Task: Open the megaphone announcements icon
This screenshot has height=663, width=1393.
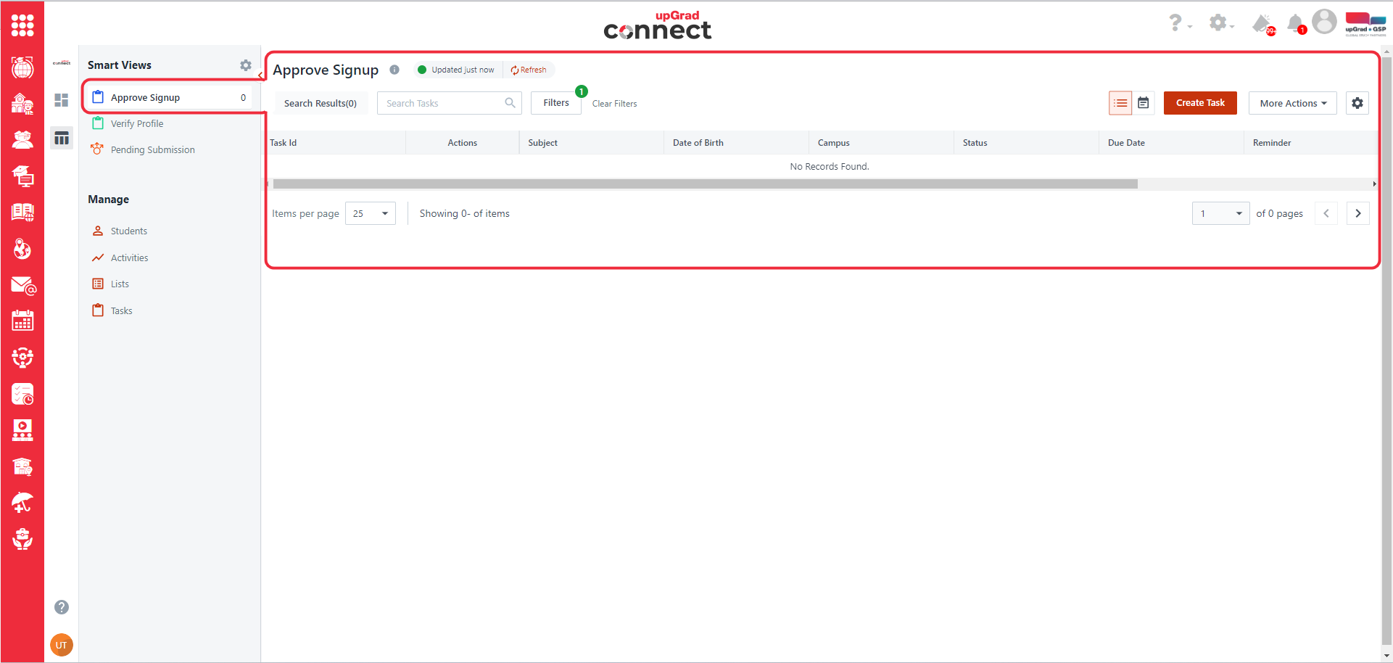Action: [x=1262, y=24]
